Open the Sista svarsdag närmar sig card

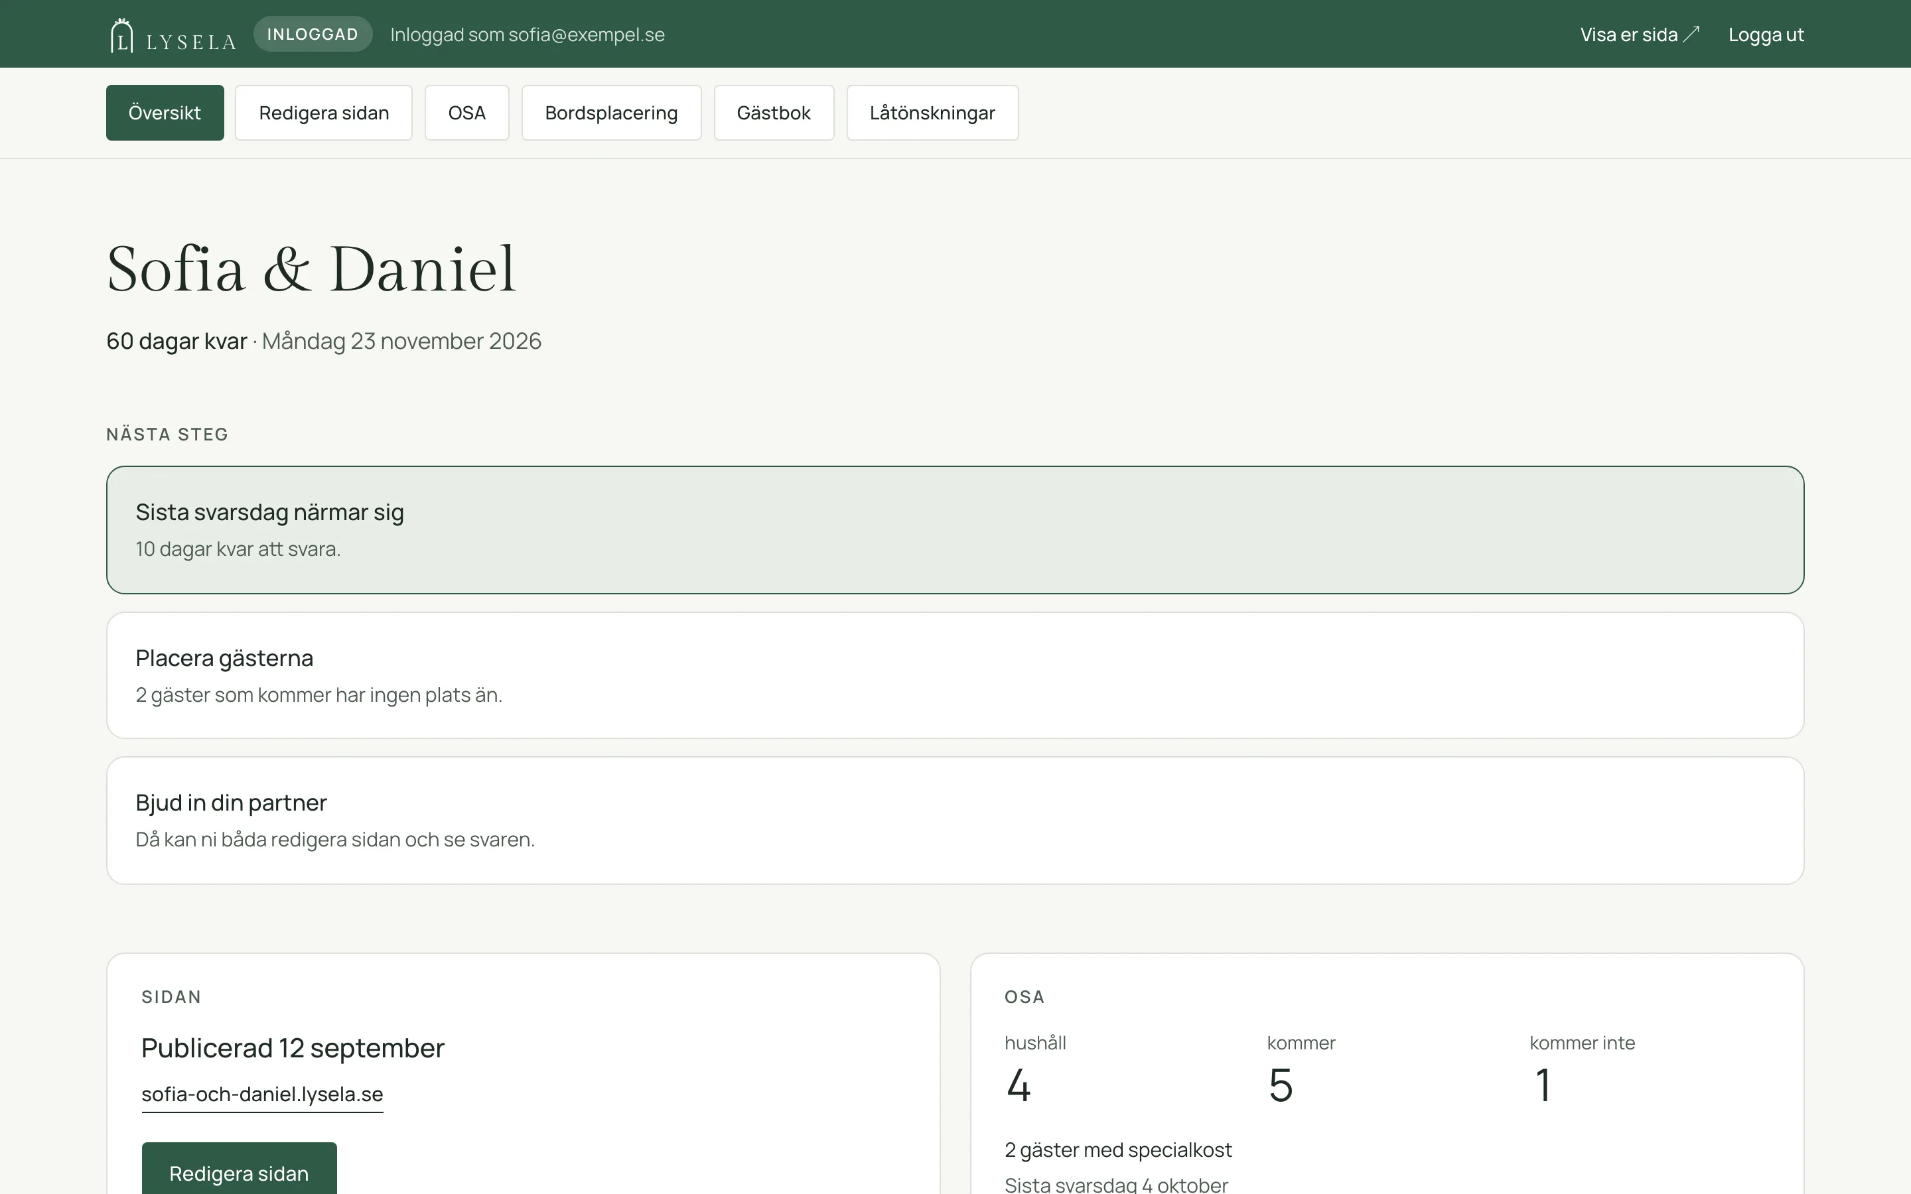tap(955, 530)
